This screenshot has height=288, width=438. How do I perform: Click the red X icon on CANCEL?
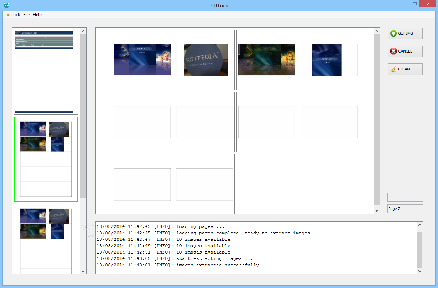coord(393,51)
